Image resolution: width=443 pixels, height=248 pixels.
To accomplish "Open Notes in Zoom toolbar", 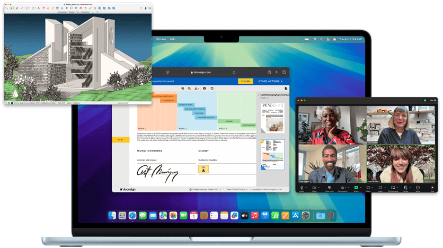I will 406,189.
